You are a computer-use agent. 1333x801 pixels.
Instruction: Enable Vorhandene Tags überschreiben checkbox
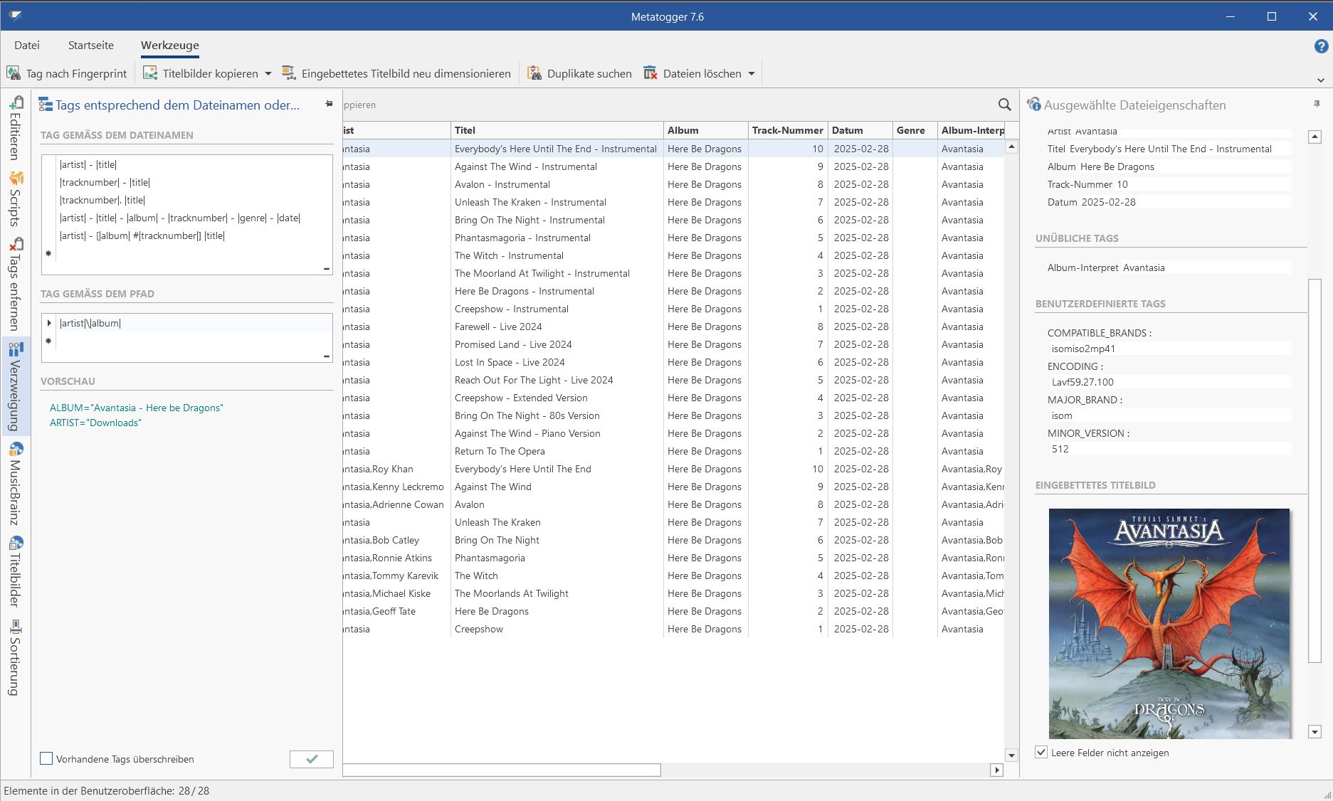[47, 759]
